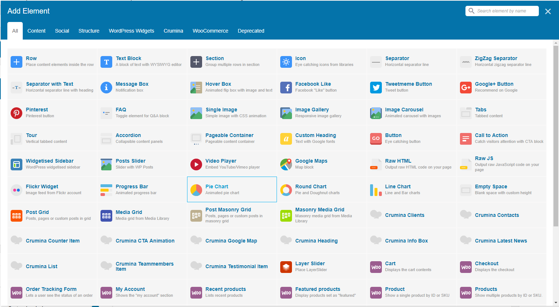
Task: Add the Post Masonry Grid element
Action: coord(232,215)
